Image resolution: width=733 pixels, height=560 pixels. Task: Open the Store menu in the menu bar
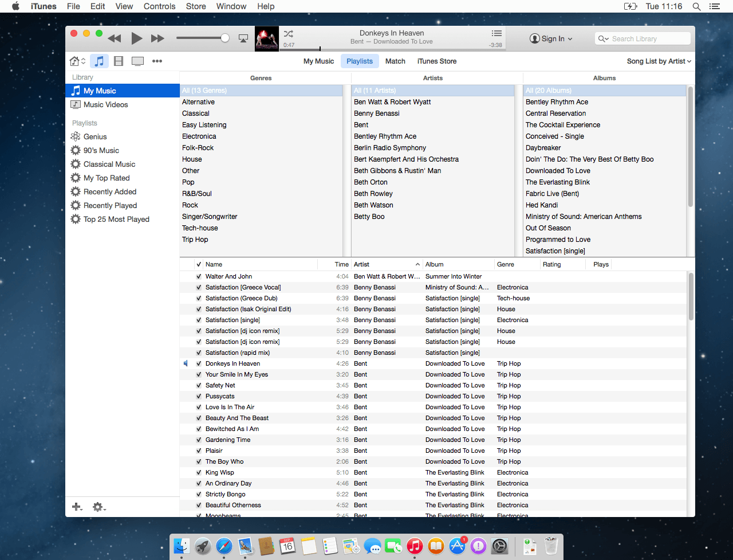[196, 6]
